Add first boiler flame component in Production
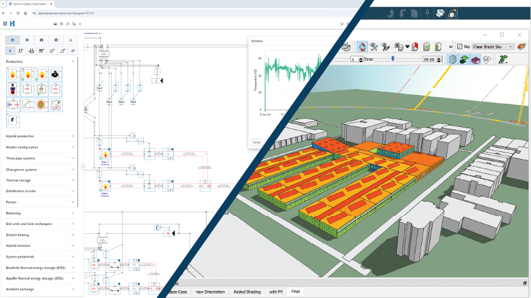Image resolution: width=531 pixels, height=298 pixels. tap(13, 74)
